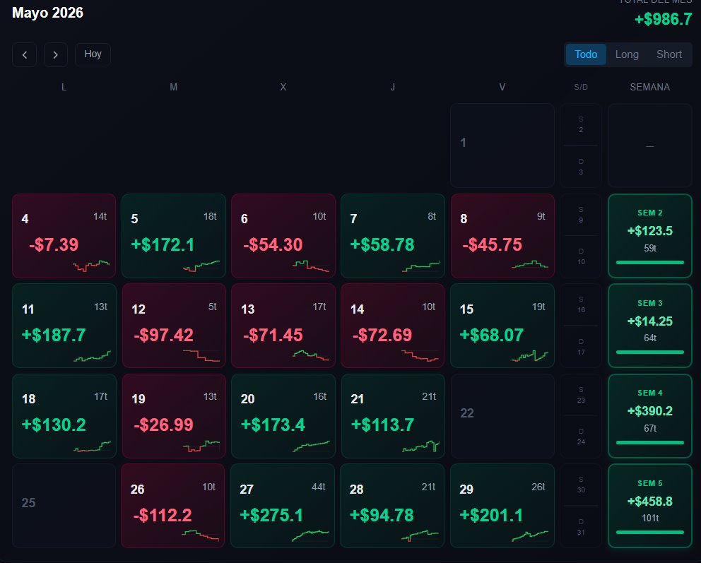Image resolution: width=701 pixels, height=563 pixels.
Task: Select weekend cell D 31
Action: pos(581,527)
